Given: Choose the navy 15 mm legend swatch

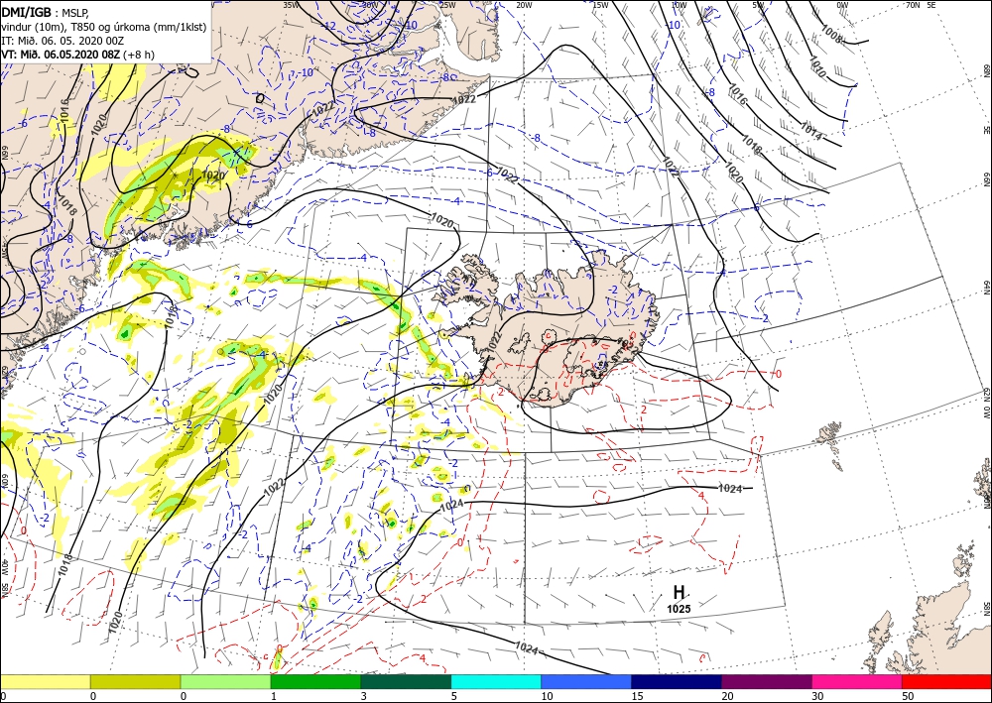Looking at the screenshot, I should [677, 681].
